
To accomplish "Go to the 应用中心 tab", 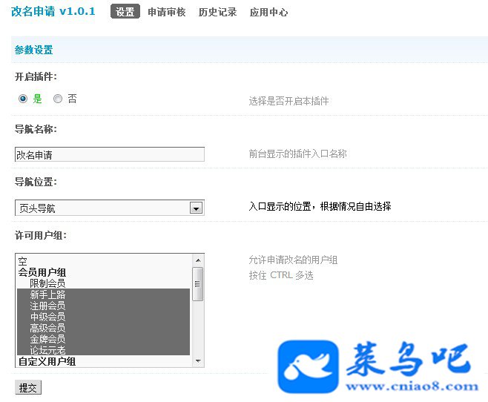I will 268,12.
